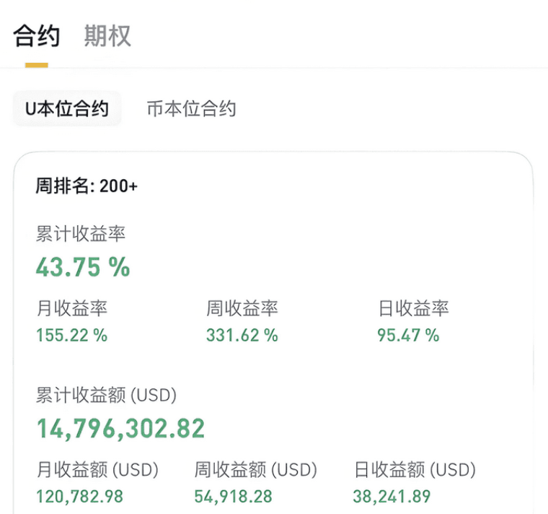This screenshot has height=514, width=548.
Task: Click the 14,796,302.82 cumulative profit value
Action: tap(120, 429)
